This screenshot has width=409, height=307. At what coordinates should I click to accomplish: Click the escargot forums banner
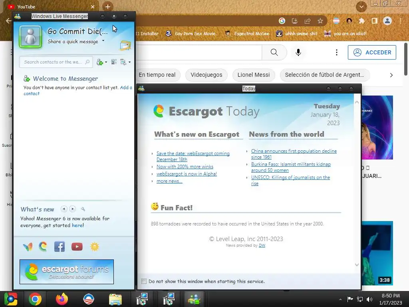[67, 272]
